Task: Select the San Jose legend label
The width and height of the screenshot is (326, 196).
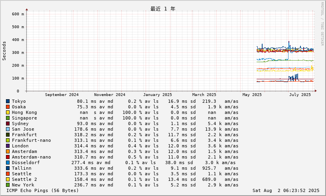Action: 23,129
